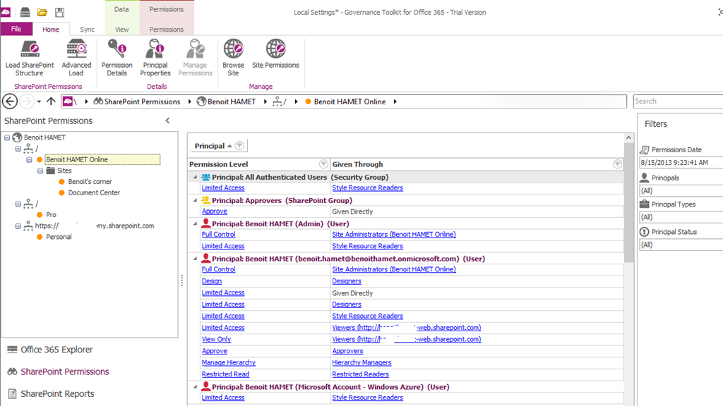Viewport: 723px width, 406px height.
Task: Click Site Administrators (Benoit HAMET Online) link
Action: 393,235
